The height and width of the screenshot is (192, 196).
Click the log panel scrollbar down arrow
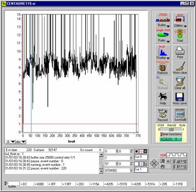101,171
